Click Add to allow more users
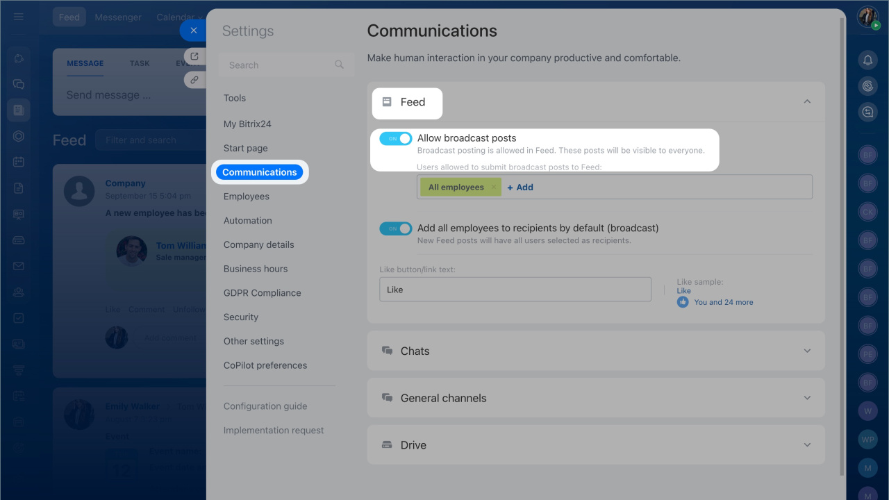 pos(520,187)
